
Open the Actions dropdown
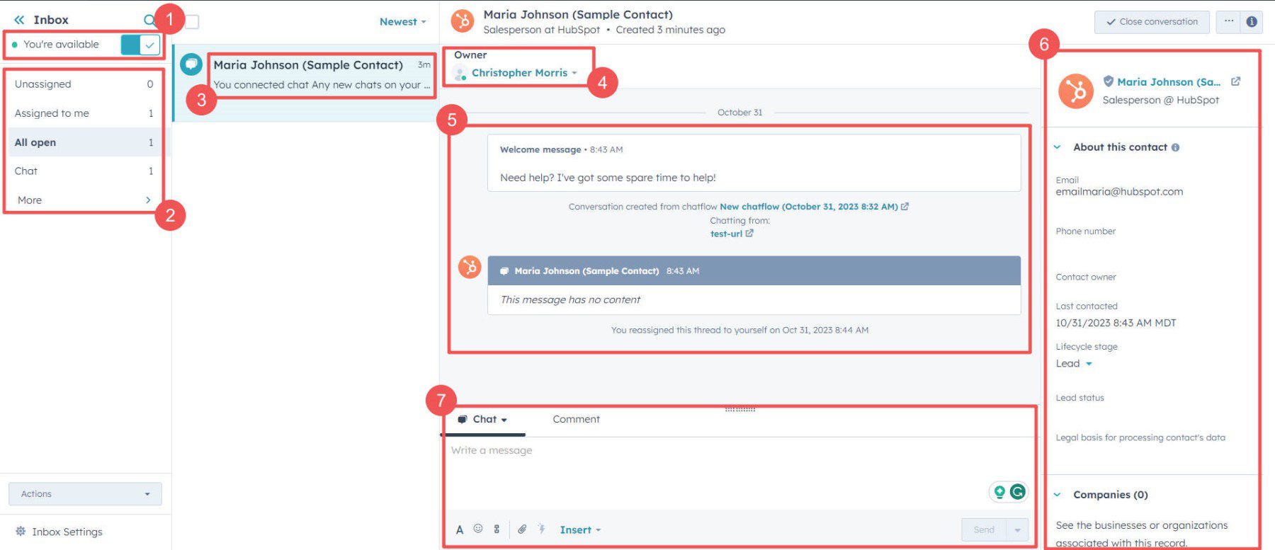85,494
